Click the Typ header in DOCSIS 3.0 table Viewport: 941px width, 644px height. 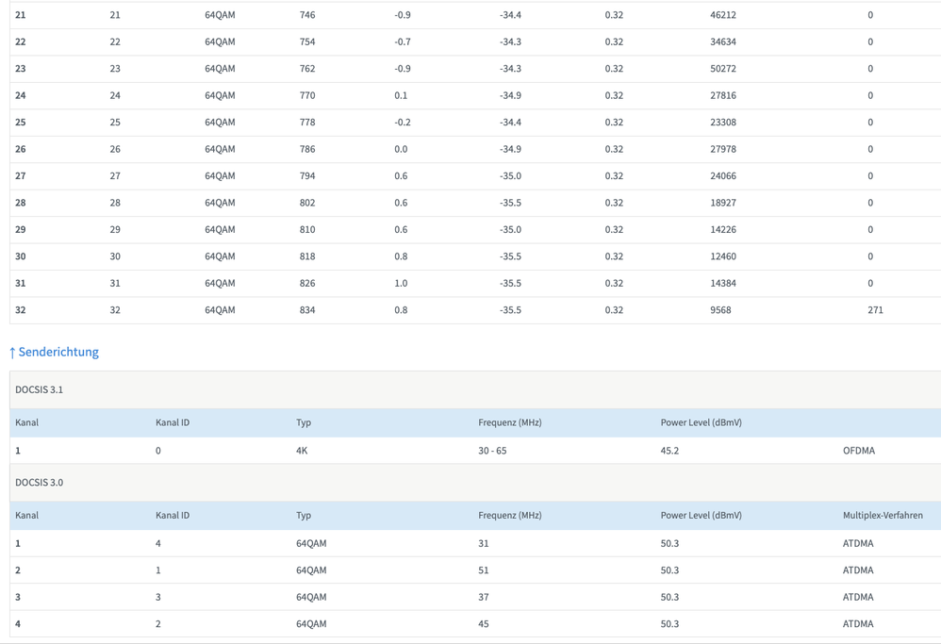304,515
